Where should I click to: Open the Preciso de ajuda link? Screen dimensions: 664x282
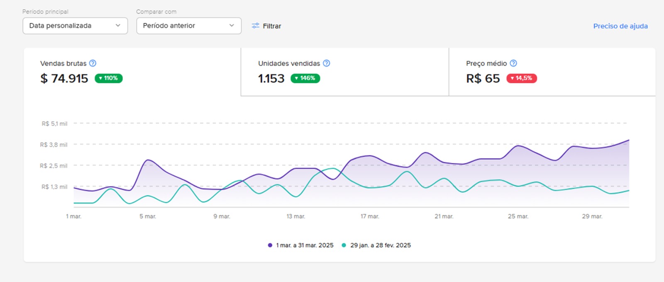(x=620, y=26)
